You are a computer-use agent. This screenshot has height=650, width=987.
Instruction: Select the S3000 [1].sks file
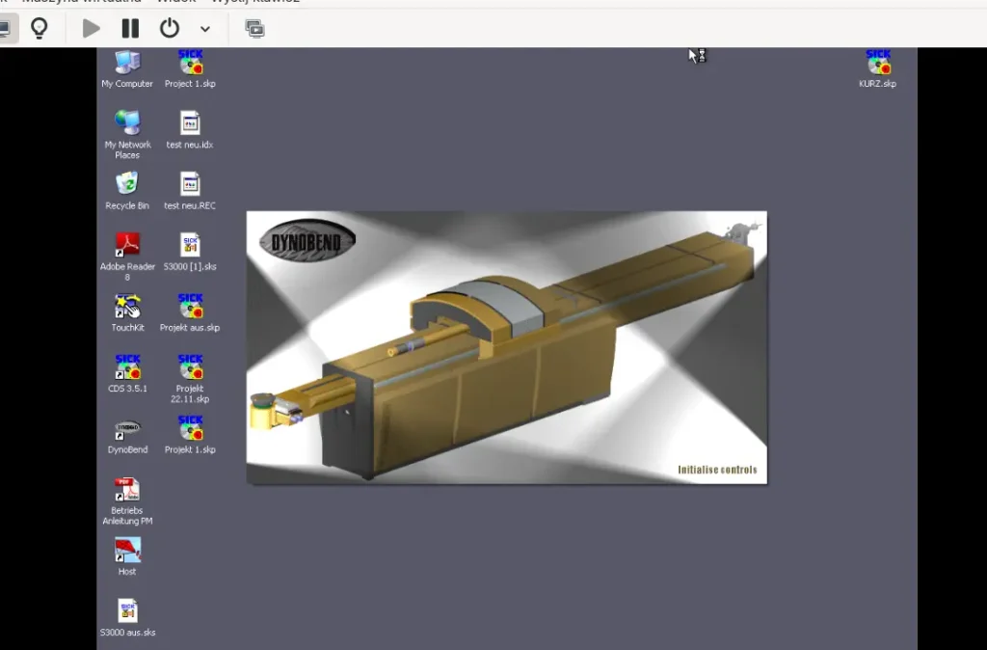point(190,246)
